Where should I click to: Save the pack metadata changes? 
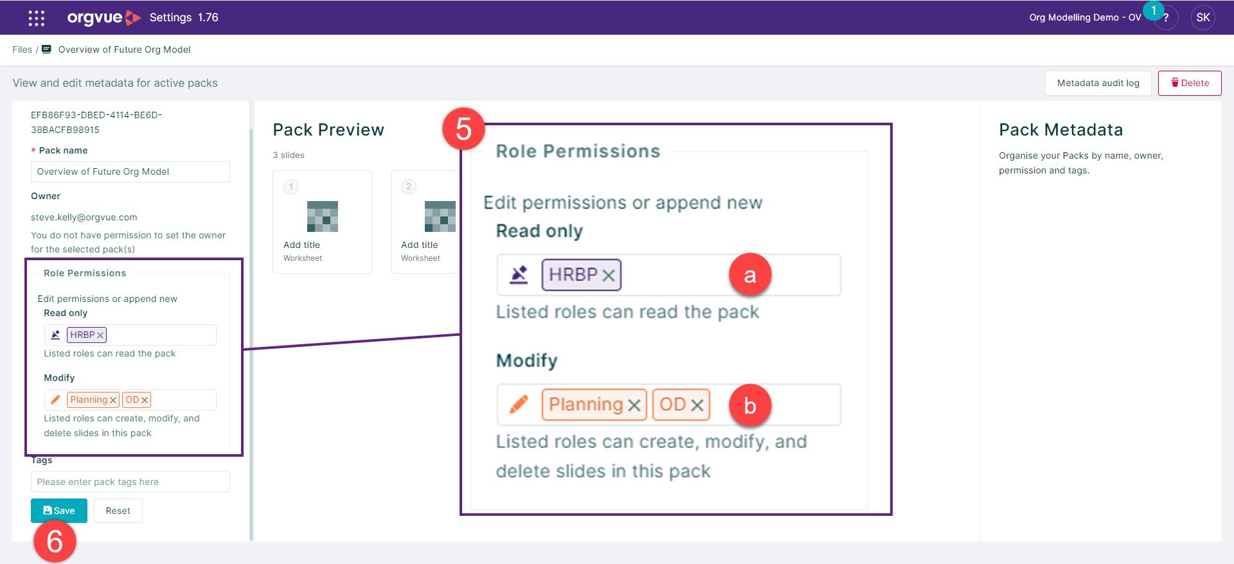(59, 511)
